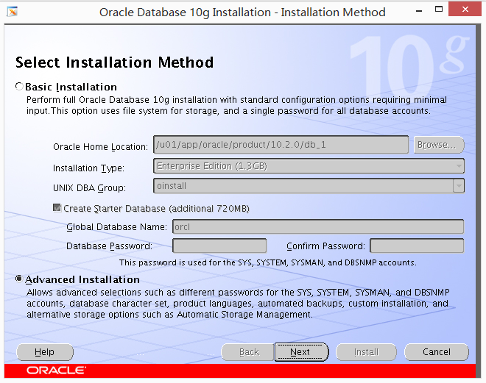Click the 'Oracle Home Location:' label

pyautogui.click(x=100, y=146)
